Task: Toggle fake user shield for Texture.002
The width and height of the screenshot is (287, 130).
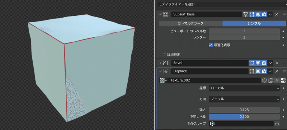Action: 264,80
